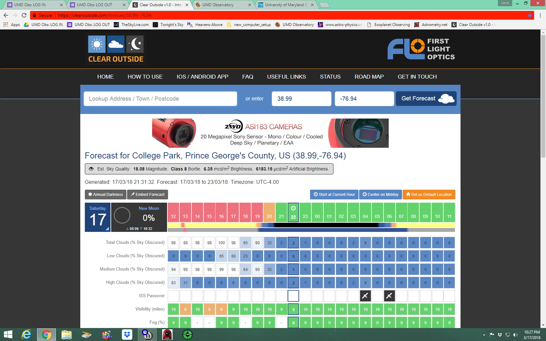Click the Annual Darkness button
Viewport: 546px width, 341px height.
point(106,195)
